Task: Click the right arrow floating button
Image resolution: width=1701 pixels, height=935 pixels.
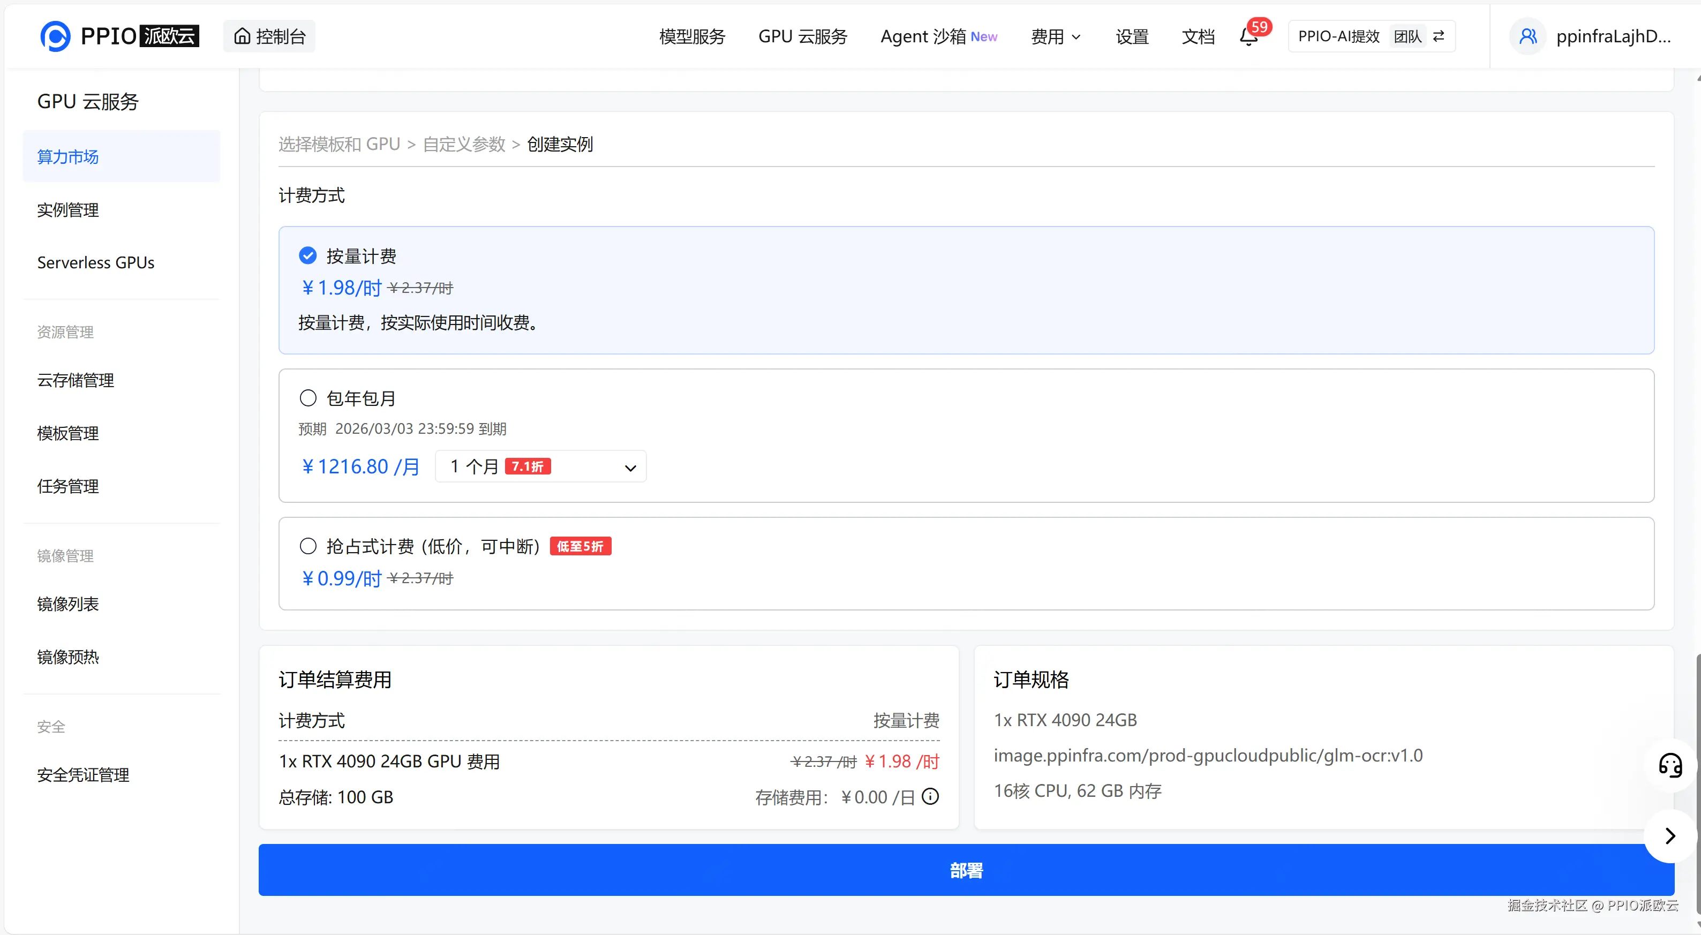Action: point(1670,836)
